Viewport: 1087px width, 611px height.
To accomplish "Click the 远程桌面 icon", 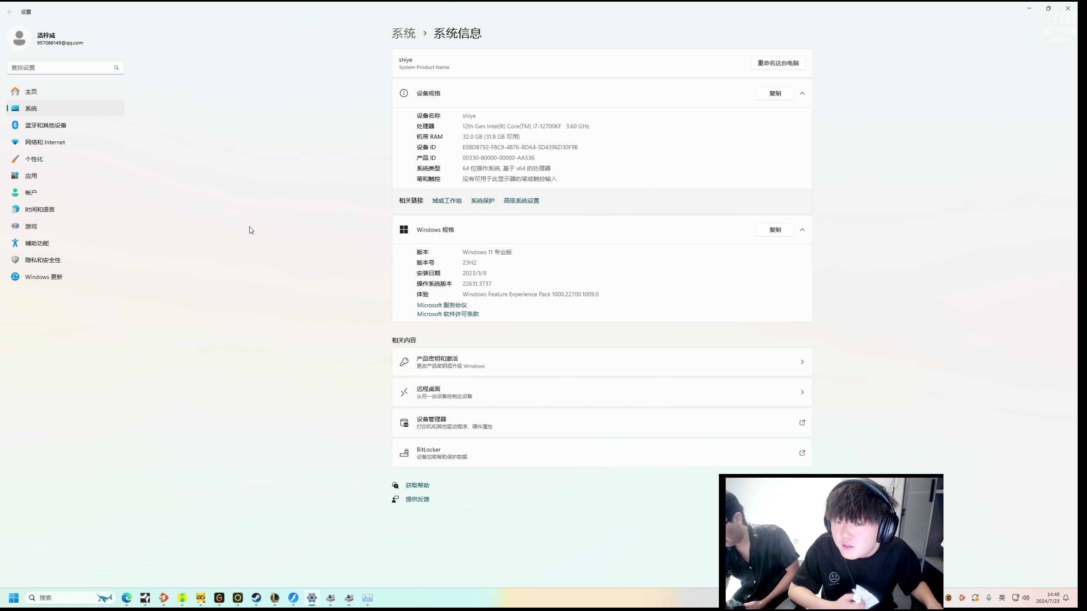I will tap(404, 392).
